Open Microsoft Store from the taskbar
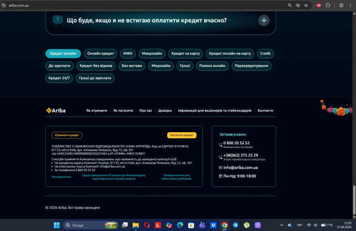The width and height of the screenshot is (356, 231). coord(191,225)
